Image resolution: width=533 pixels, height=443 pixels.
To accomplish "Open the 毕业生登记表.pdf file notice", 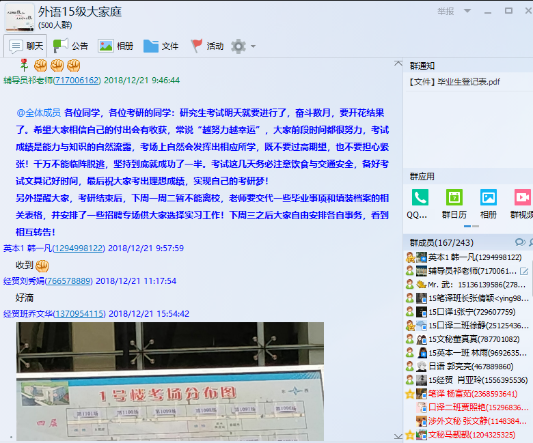I will [455, 82].
